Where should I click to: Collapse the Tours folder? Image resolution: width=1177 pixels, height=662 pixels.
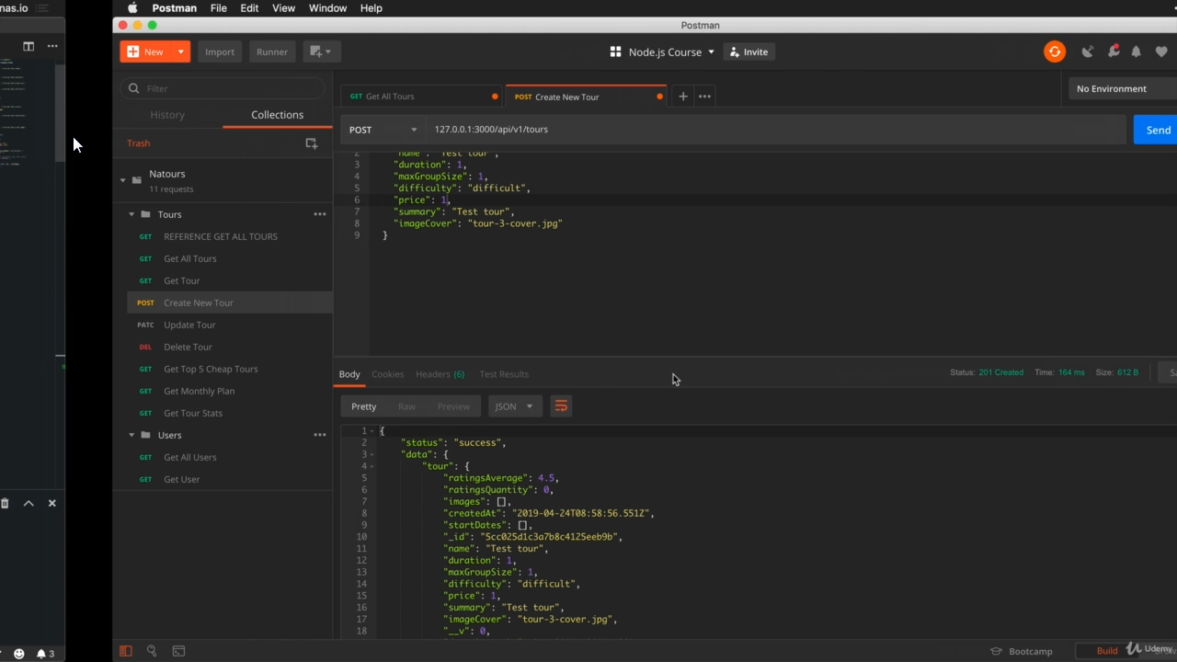(131, 214)
